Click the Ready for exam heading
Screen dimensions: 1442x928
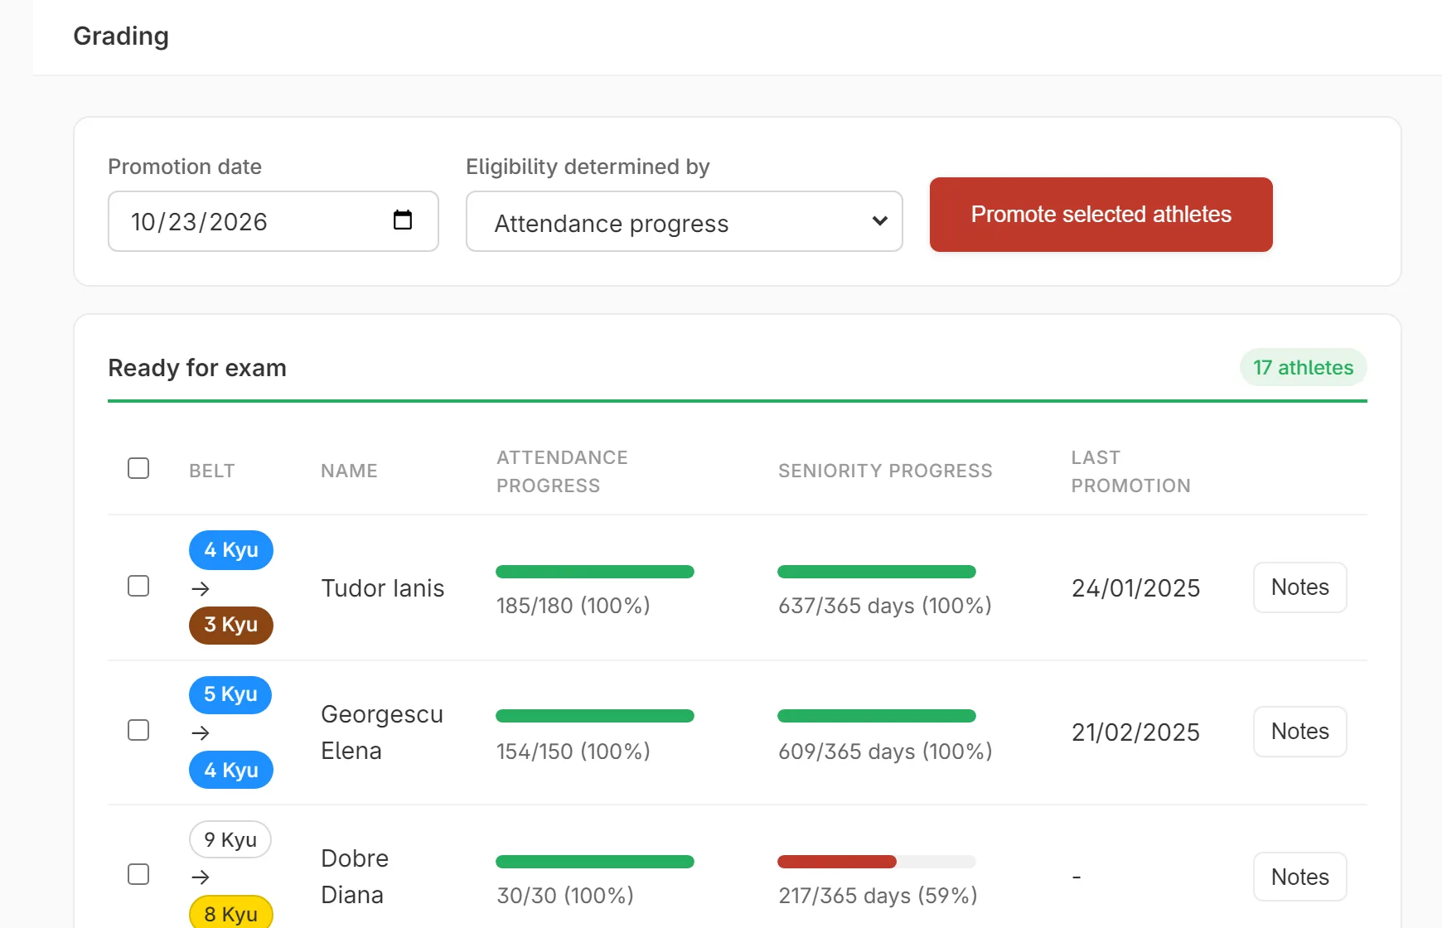tap(197, 368)
